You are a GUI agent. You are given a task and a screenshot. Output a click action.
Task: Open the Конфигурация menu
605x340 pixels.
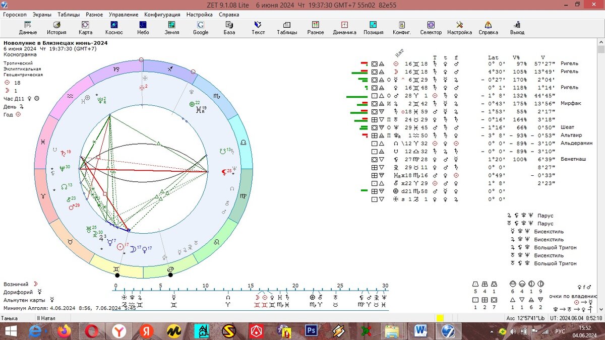pos(163,15)
